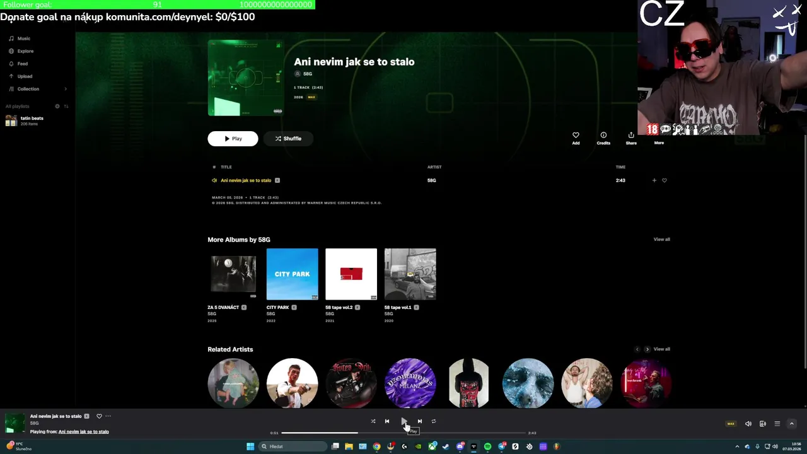Screen dimensions: 807x454
Task: Open Spotify from taskbar
Action: point(487,446)
